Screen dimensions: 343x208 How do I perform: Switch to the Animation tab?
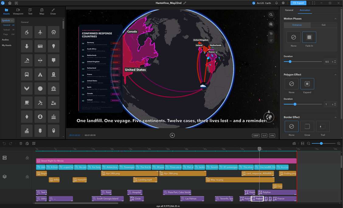coord(305,10)
